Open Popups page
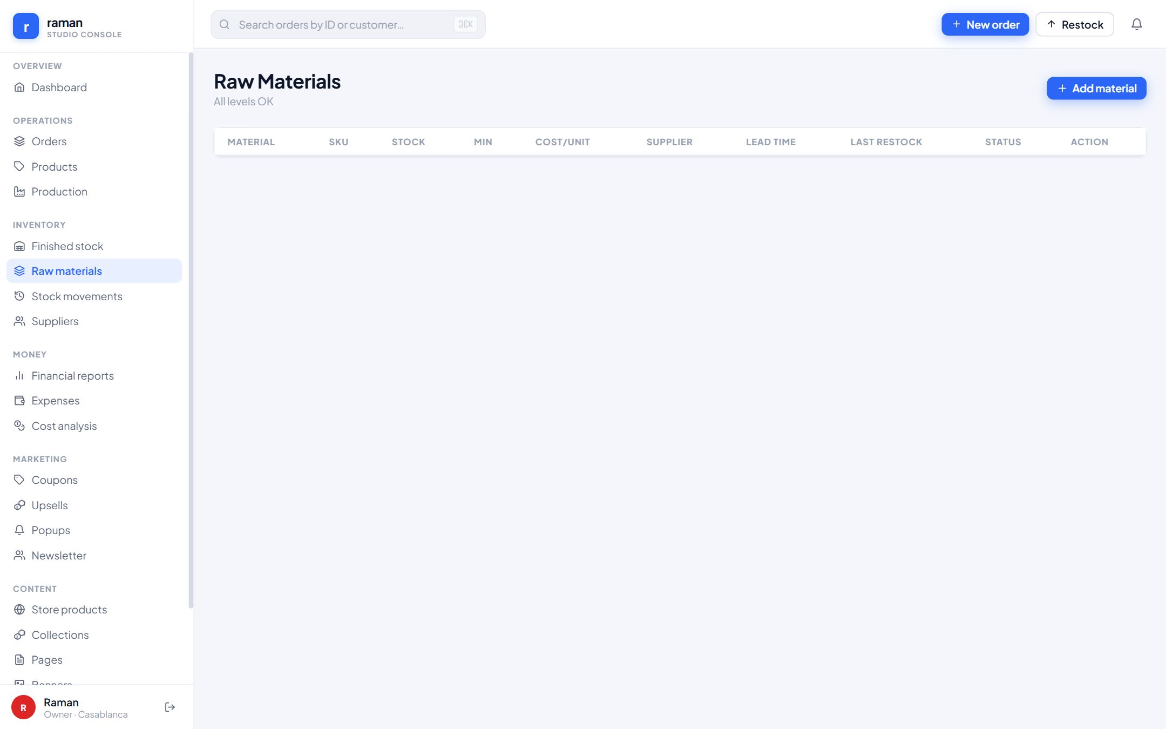The height and width of the screenshot is (729, 1166). pyautogui.click(x=94, y=530)
